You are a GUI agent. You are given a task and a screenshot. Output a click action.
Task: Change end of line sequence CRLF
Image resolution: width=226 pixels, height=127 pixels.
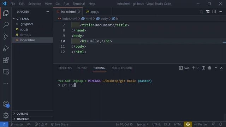[167, 124]
